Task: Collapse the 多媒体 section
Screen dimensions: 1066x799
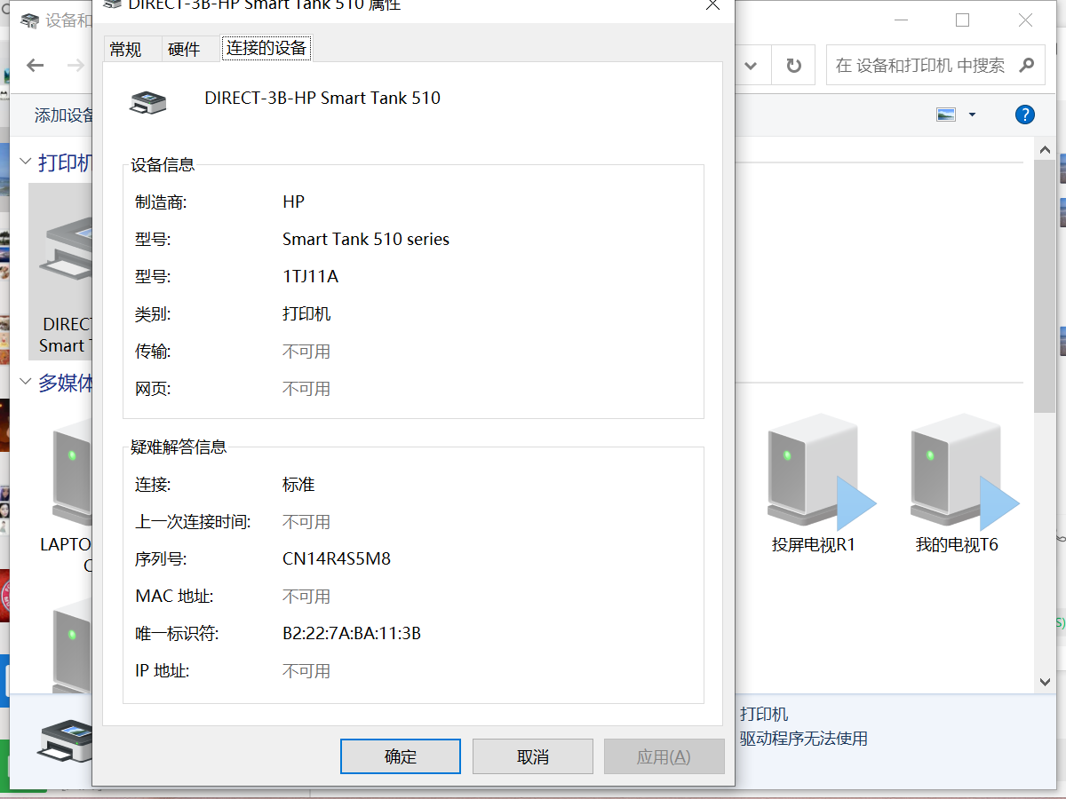Action: click(x=25, y=382)
